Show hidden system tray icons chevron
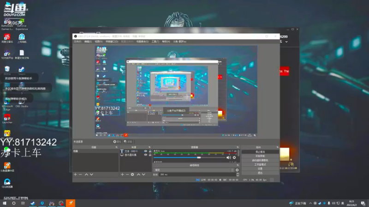This screenshot has height=207, width=369. pos(310,203)
